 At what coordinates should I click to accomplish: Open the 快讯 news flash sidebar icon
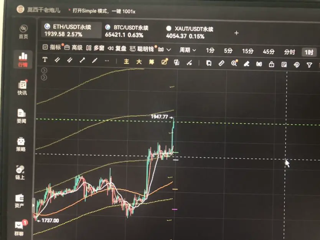23,88
